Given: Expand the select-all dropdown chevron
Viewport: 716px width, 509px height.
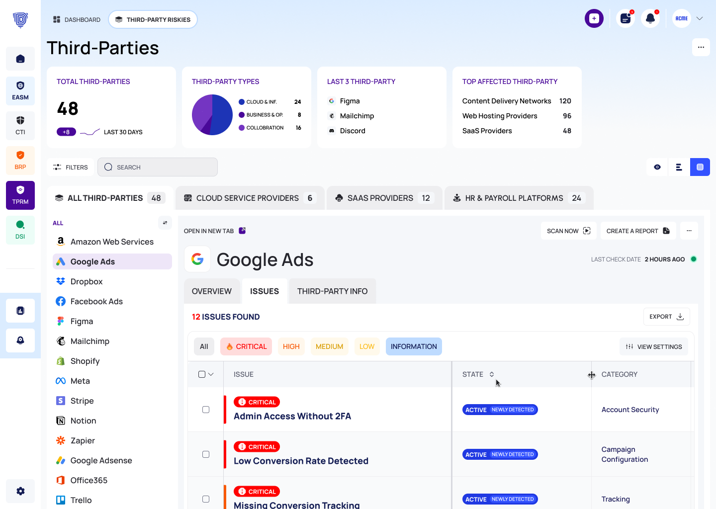Looking at the screenshot, I should coord(211,374).
